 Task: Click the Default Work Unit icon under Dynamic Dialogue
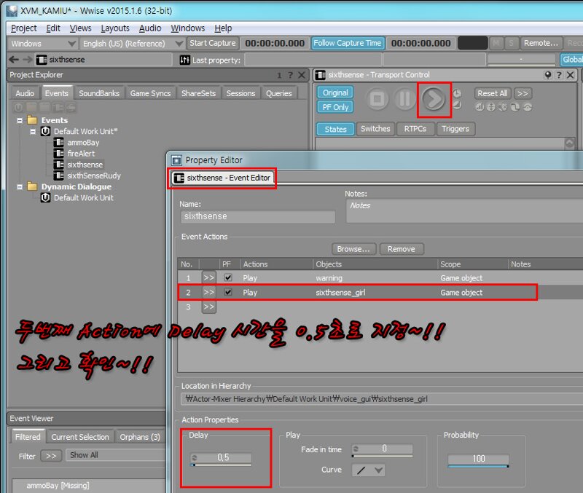pos(45,197)
